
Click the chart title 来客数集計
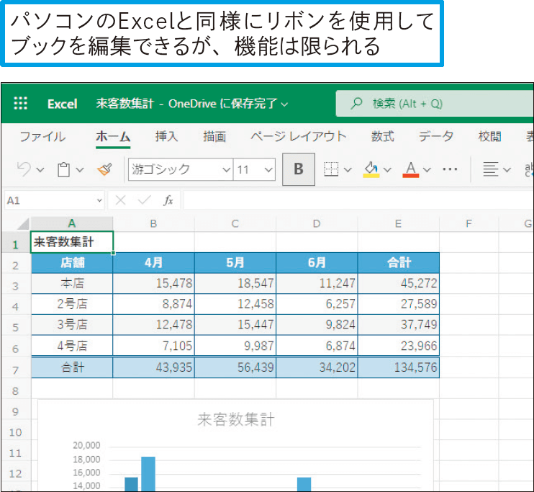235,419
